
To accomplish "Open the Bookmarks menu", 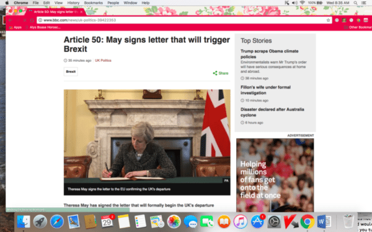I will [x=94, y=3].
